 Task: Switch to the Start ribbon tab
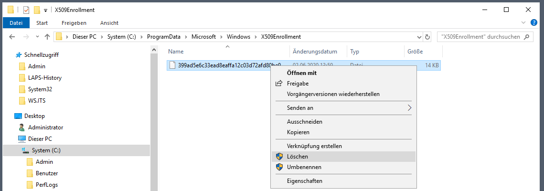click(x=42, y=23)
